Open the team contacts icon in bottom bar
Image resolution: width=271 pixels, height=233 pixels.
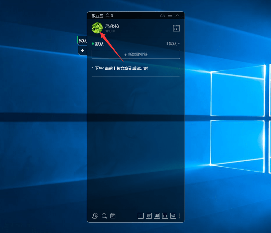coord(95,216)
